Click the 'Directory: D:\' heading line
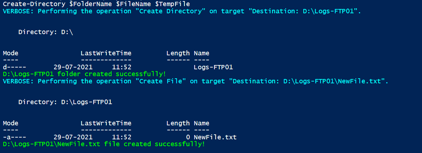This screenshot has width=422, height=153. (x=46, y=32)
